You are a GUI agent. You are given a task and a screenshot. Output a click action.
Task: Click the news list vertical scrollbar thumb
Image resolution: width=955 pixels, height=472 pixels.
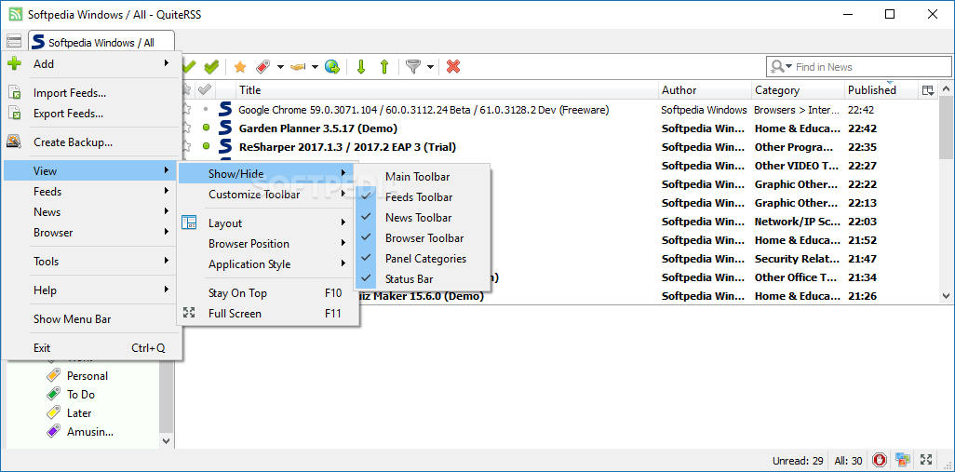click(946, 128)
